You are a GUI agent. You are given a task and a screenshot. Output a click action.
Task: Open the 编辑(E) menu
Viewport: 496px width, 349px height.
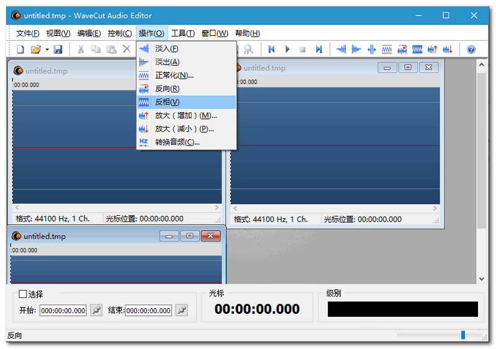(89, 33)
